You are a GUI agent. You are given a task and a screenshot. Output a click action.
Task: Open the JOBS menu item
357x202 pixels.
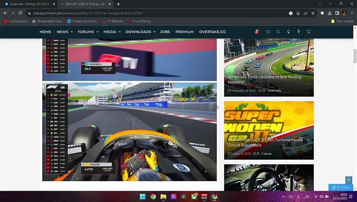tap(165, 32)
